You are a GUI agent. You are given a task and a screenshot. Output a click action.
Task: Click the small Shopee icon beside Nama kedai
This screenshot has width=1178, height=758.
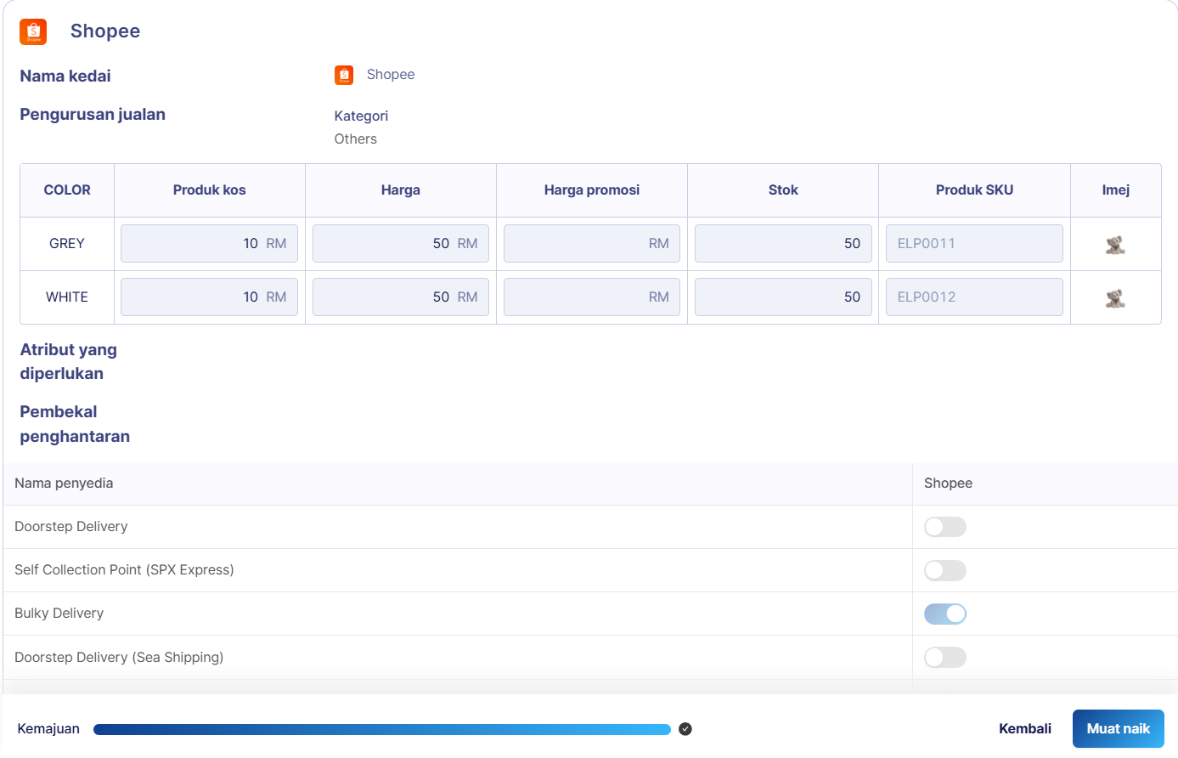[344, 75]
